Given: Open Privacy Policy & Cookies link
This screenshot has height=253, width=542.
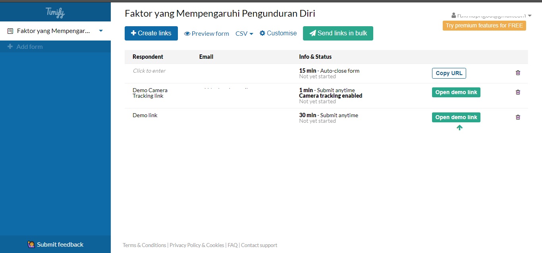Looking at the screenshot, I should (x=197, y=245).
